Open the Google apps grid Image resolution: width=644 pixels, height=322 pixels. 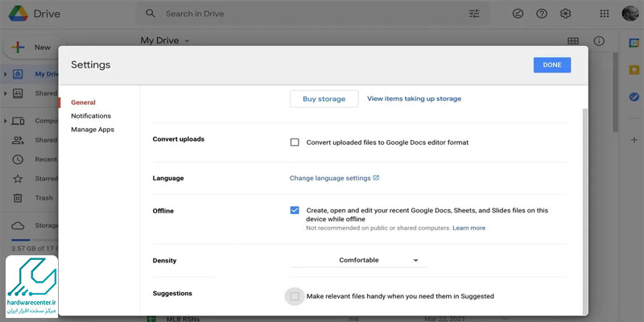(605, 14)
